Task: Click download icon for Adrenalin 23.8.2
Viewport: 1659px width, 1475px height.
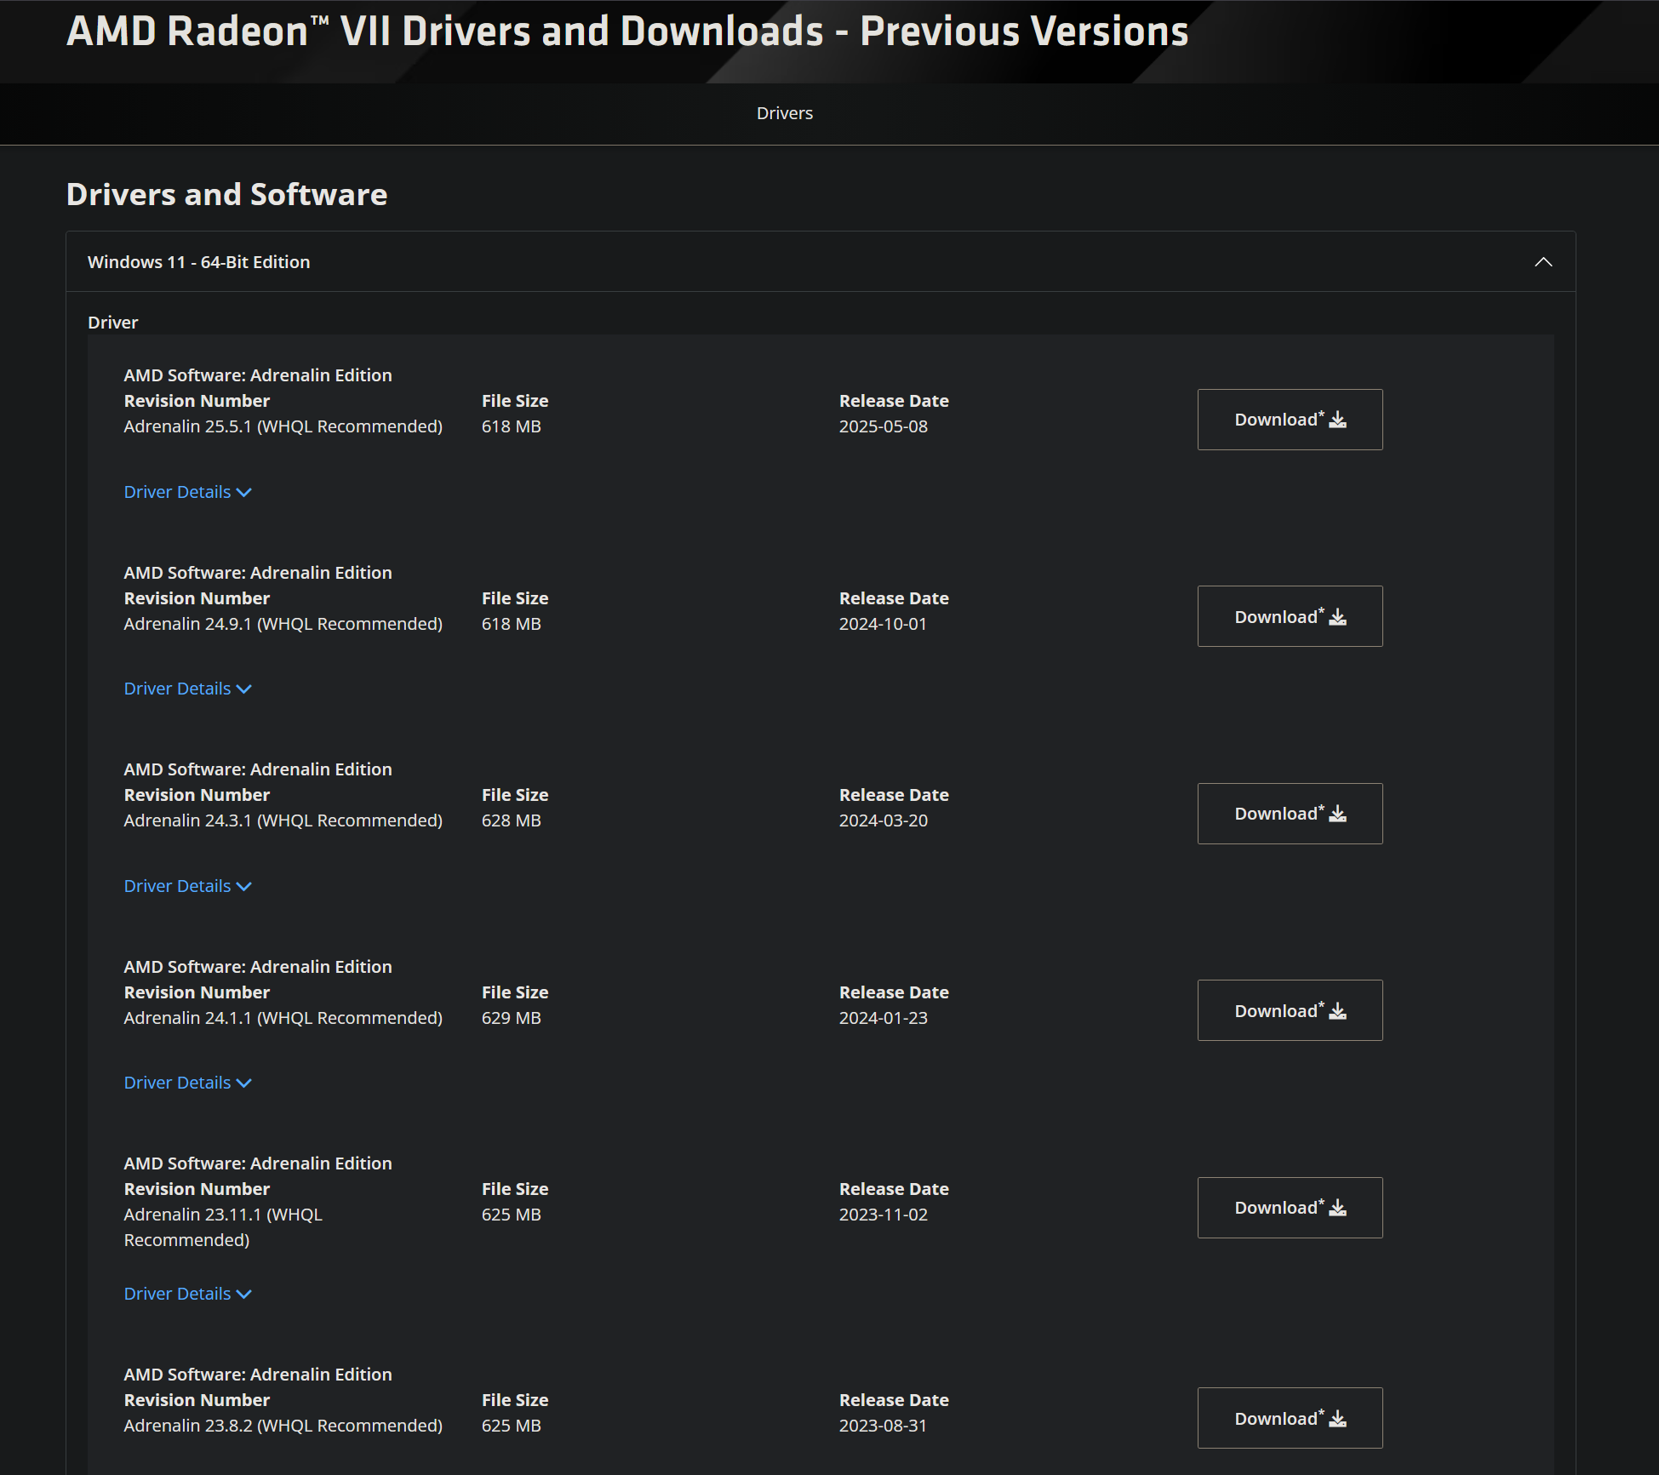Action: pyautogui.click(x=1337, y=1419)
